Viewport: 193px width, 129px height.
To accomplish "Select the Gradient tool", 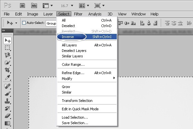I will [7, 123].
